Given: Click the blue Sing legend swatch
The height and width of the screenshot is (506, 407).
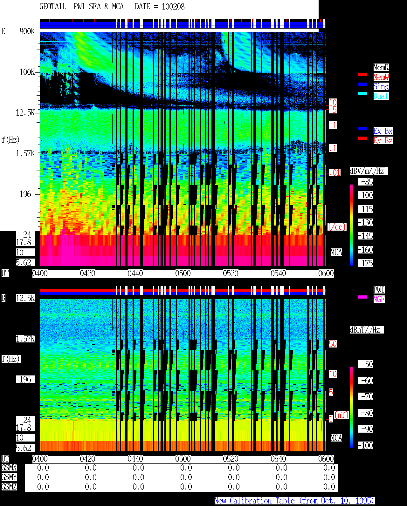Looking at the screenshot, I should [362, 84].
